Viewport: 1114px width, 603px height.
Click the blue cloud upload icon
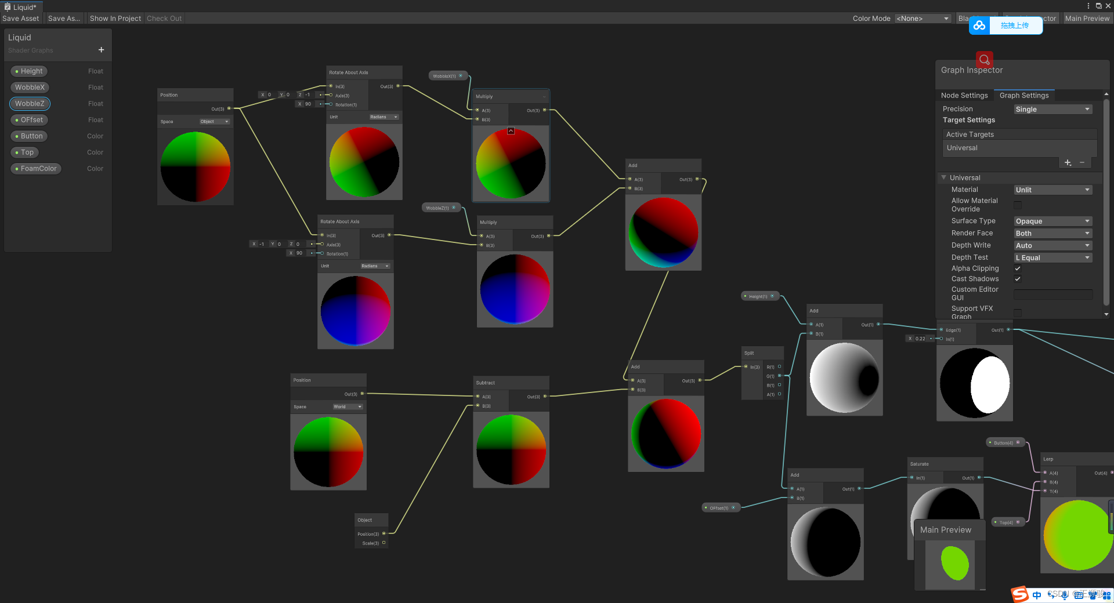(979, 26)
